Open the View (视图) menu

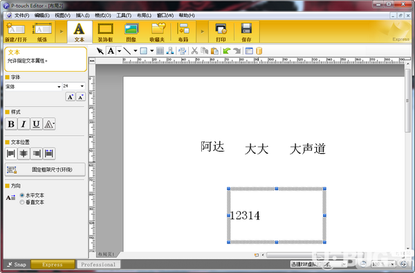click(62, 15)
